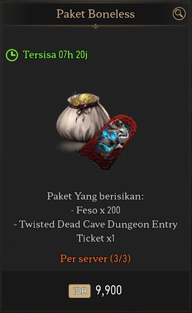Select the Tersisa 07h 20j timer text
The width and height of the screenshot is (192, 313).
click(55, 55)
